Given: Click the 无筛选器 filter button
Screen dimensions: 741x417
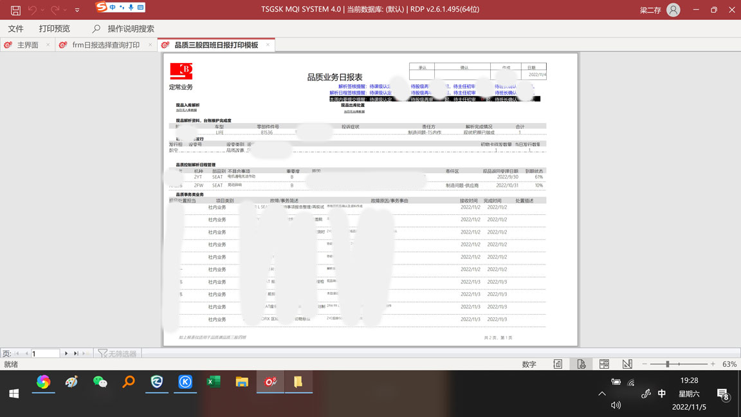Looking at the screenshot, I should tap(117, 353).
